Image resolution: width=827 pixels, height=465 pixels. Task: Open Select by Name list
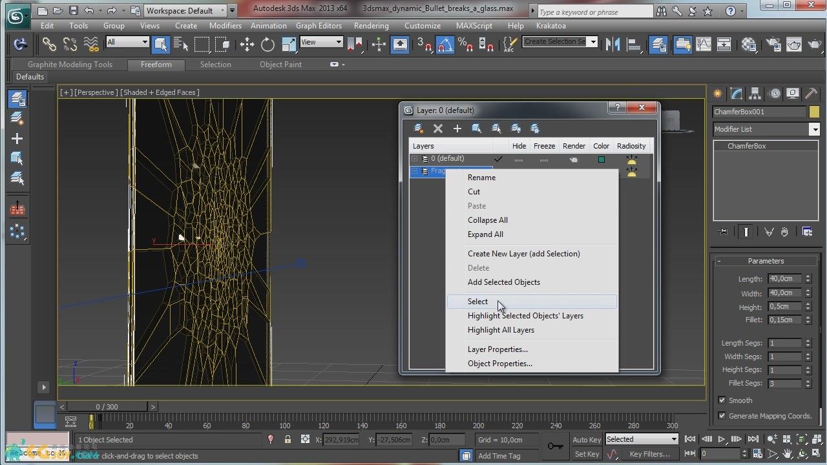pos(181,44)
